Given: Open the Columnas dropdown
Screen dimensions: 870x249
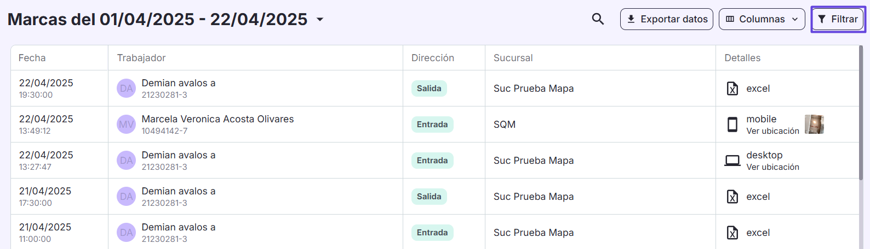Looking at the screenshot, I should (x=762, y=19).
